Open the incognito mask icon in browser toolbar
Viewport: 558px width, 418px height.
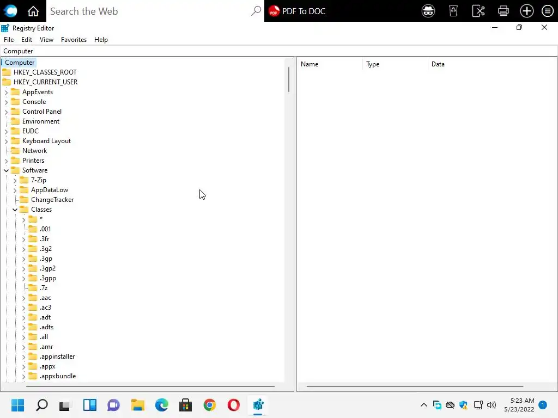[428, 11]
